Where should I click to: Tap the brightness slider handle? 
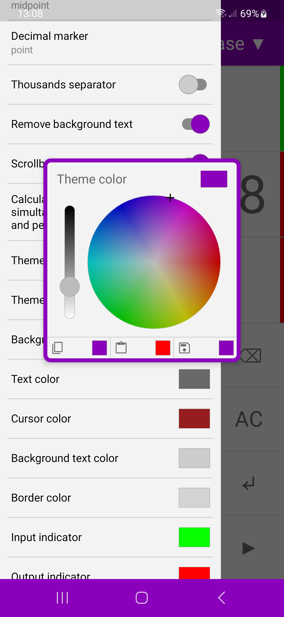[x=70, y=287]
